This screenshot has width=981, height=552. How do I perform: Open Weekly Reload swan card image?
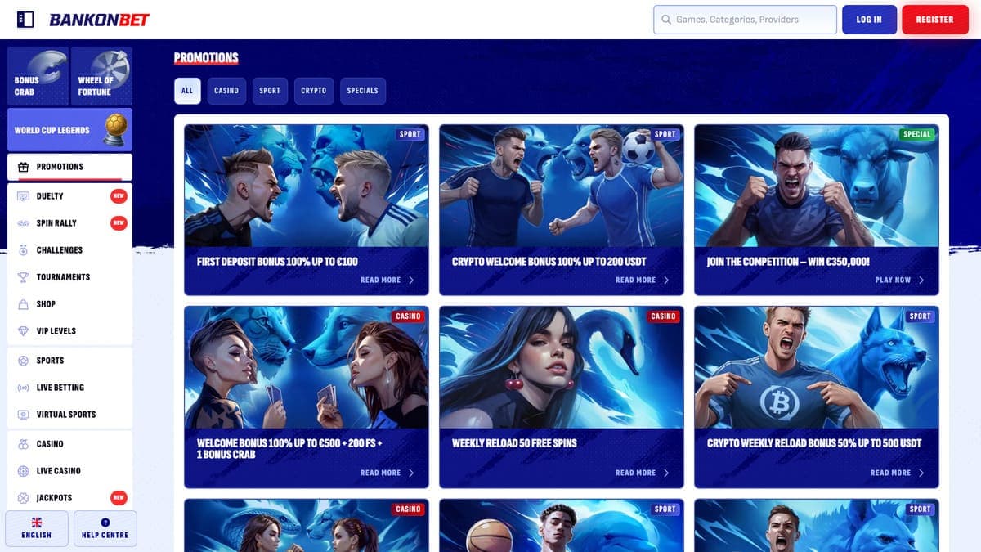click(x=562, y=368)
